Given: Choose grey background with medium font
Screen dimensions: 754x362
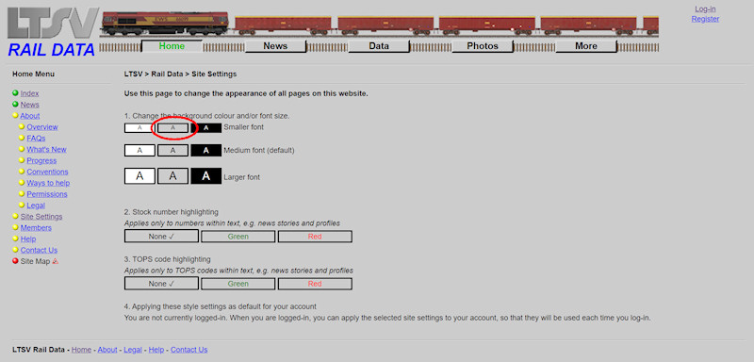Looking at the screenshot, I should 172,151.
